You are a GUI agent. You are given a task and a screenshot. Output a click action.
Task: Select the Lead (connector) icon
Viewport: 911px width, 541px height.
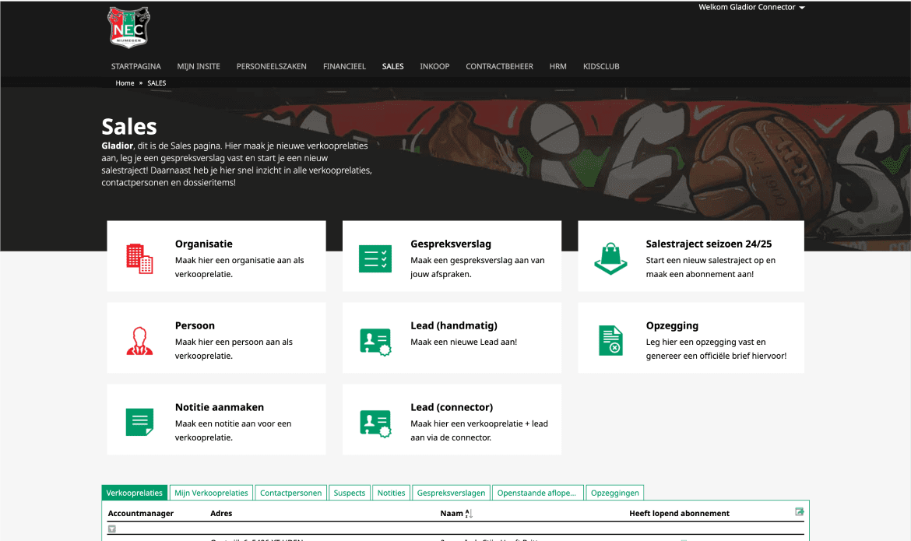[375, 422]
